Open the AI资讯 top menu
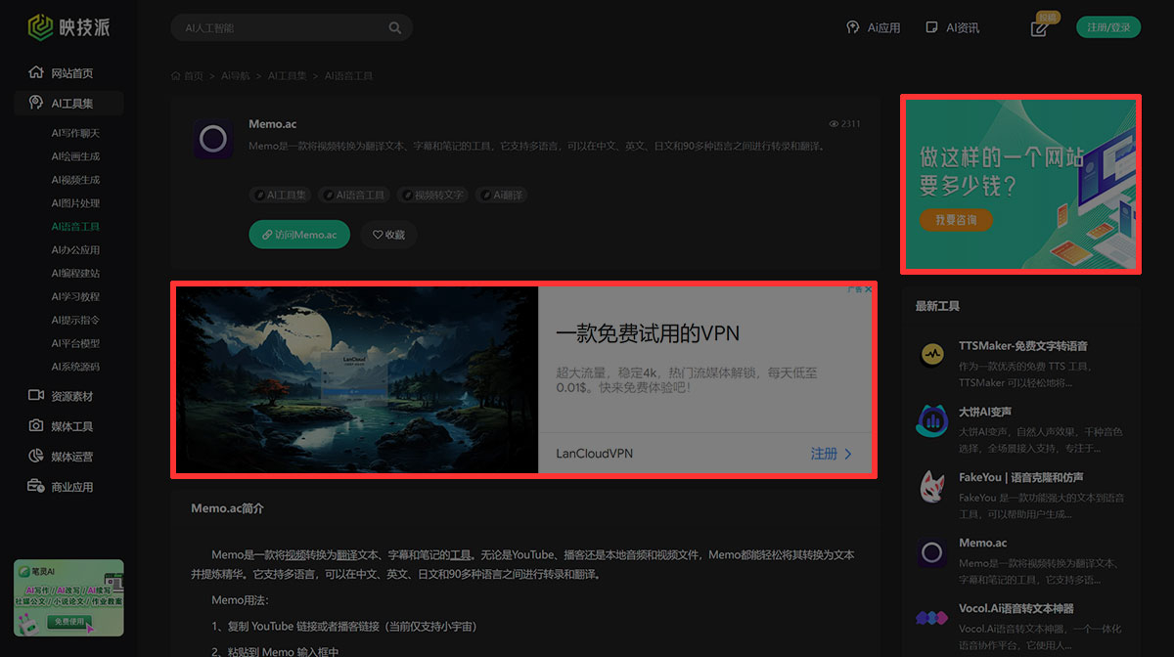 [x=953, y=28]
